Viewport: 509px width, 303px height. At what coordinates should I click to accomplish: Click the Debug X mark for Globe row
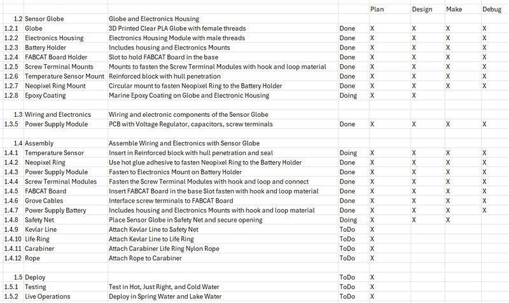point(485,29)
